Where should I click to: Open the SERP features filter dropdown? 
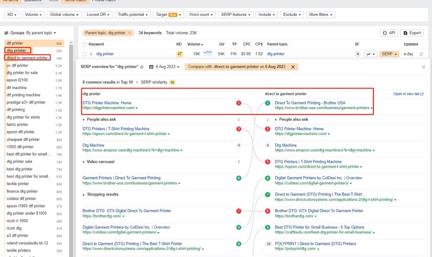[235, 15]
